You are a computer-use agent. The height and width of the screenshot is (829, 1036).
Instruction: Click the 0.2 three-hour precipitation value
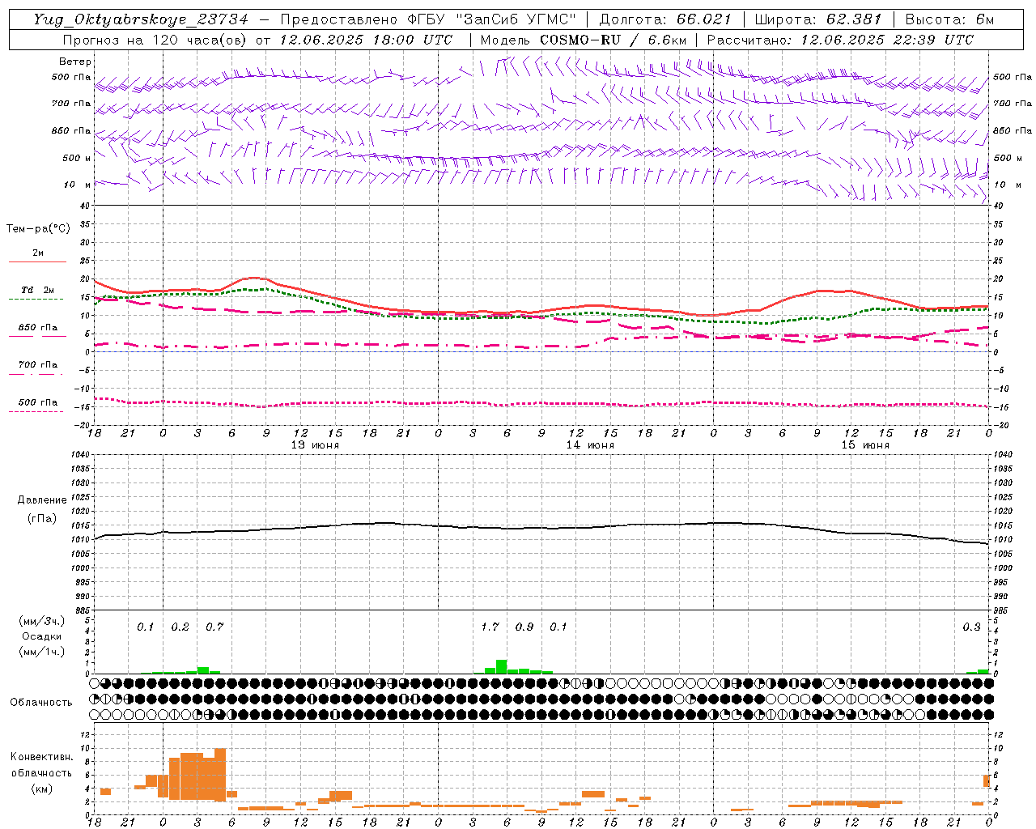pos(180,627)
